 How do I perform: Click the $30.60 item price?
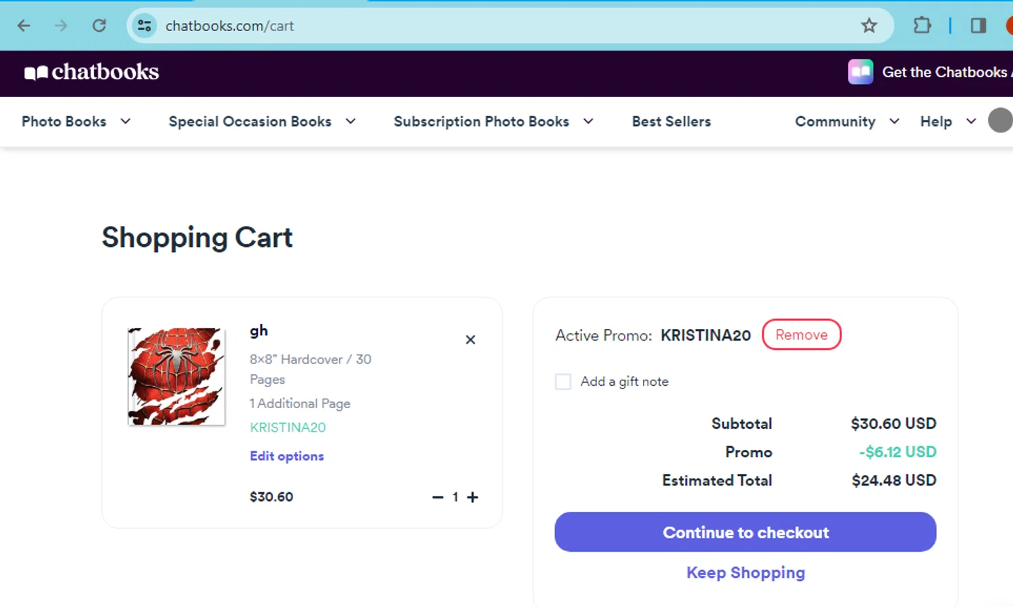(271, 497)
